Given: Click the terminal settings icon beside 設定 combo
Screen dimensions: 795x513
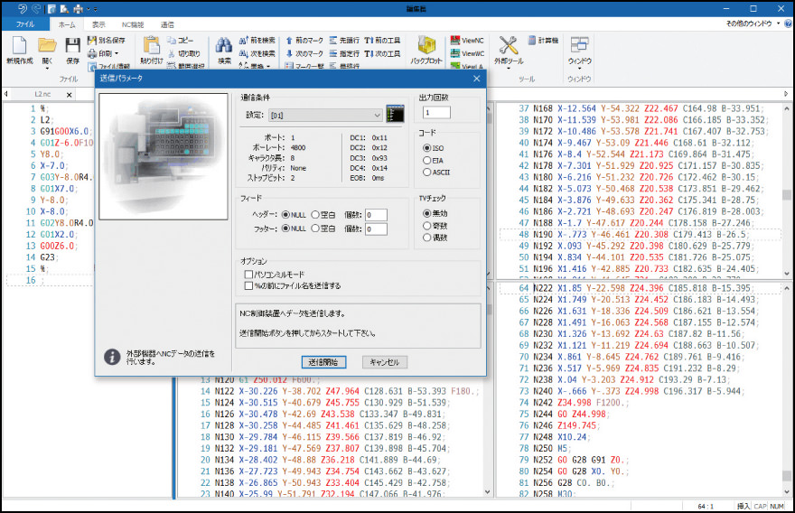Looking at the screenshot, I should point(395,114).
